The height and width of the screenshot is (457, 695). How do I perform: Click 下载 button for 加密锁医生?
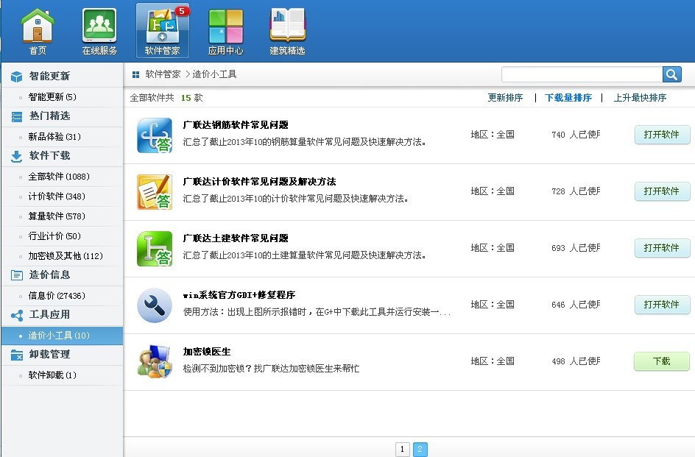pos(662,361)
